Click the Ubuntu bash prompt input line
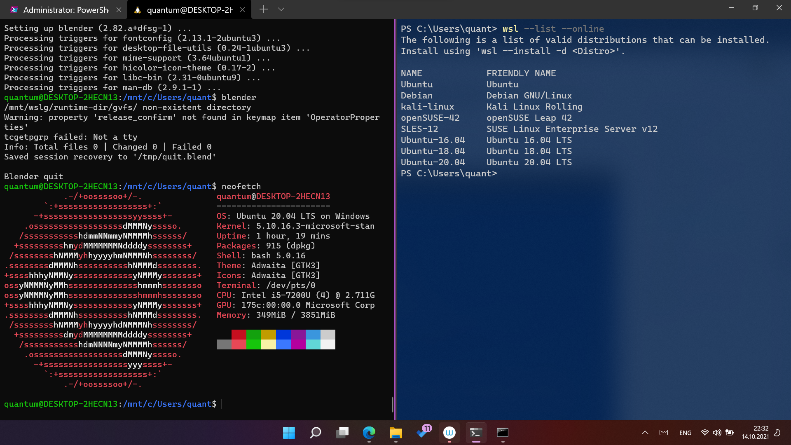 coord(113,404)
